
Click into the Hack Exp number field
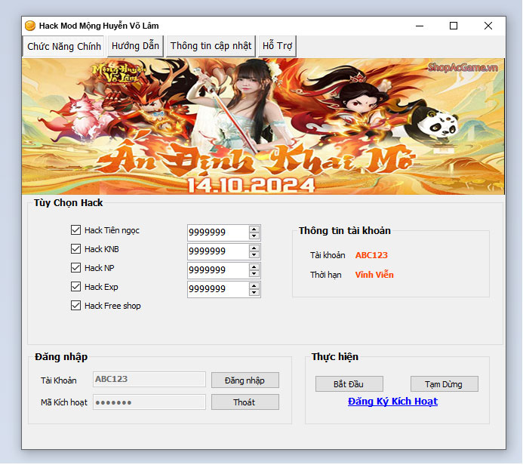click(x=218, y=289)
